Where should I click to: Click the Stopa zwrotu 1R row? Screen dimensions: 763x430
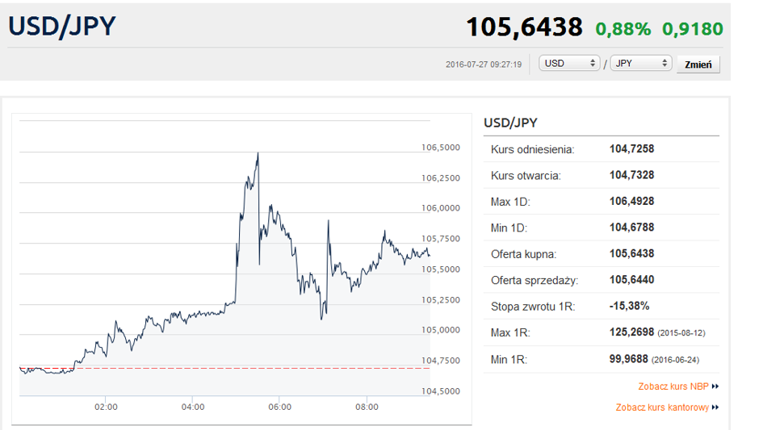coord(602,307)
